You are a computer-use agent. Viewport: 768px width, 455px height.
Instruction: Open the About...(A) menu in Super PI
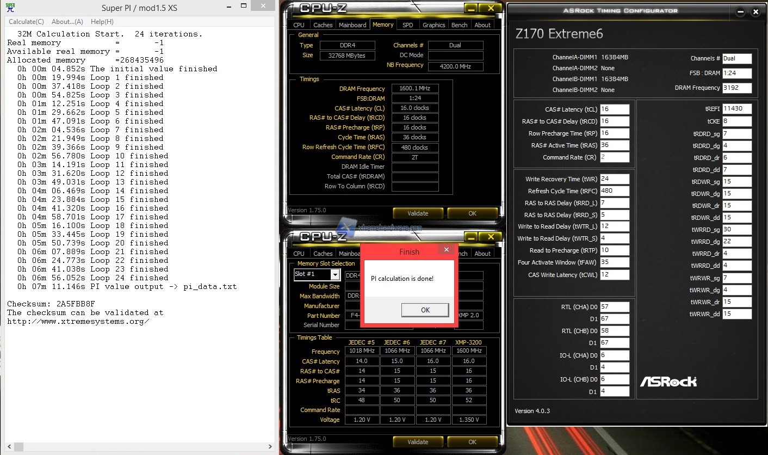coord(67,22)
